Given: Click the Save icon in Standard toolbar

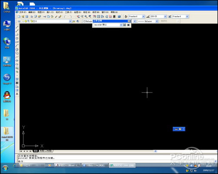Looking at the screenshot, I should point(27,16).
